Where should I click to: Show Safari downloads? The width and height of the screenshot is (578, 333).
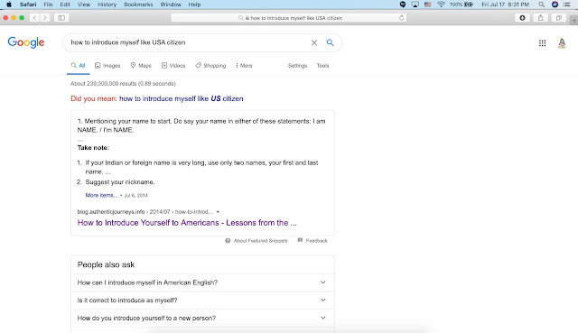[x=522, y=18]
